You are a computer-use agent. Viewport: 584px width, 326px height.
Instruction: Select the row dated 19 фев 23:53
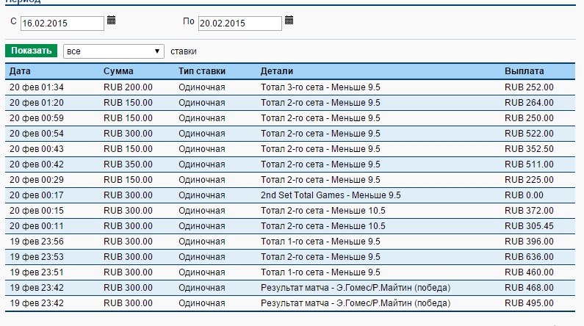[290, 257]
